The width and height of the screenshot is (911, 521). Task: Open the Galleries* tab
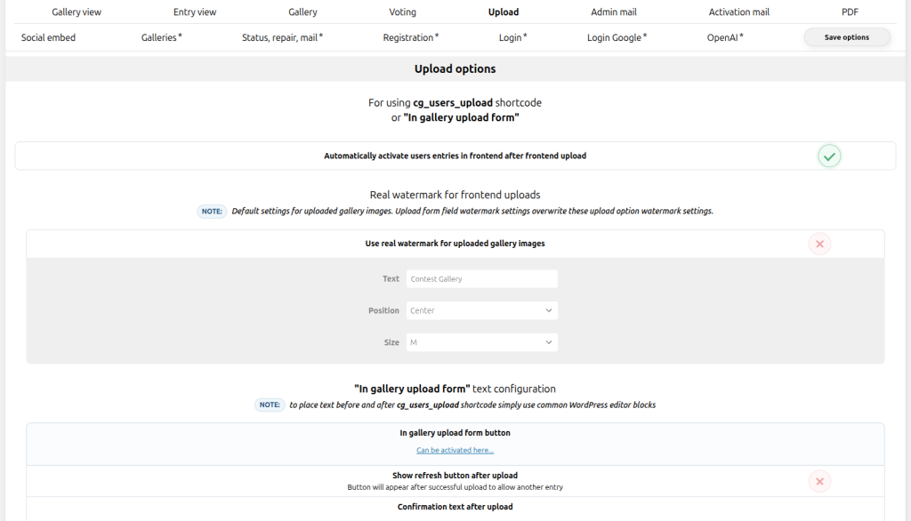[x=162, y=37]
